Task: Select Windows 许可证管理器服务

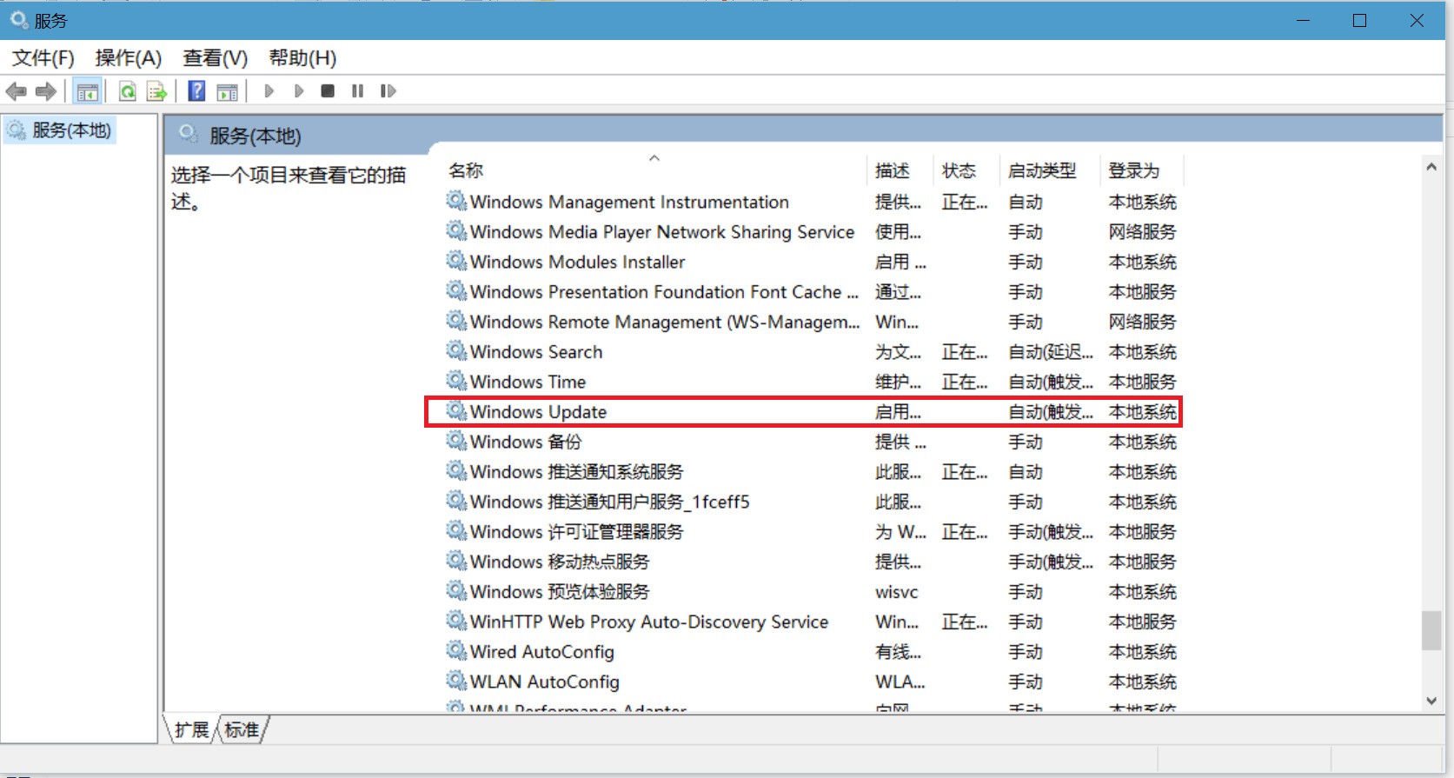Action: click(576, 532)
